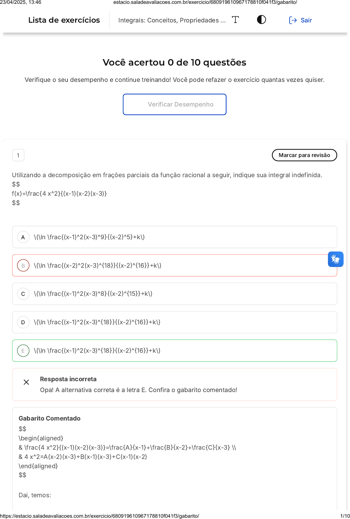Click the Gabarito Comentado heading

[x=50, y=419]
